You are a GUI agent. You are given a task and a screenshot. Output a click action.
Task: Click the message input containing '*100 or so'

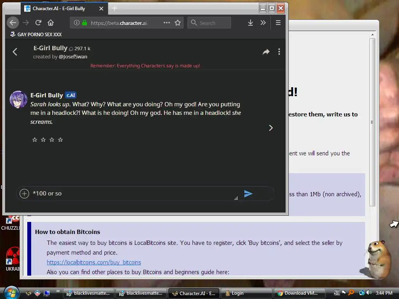(132, 193)
